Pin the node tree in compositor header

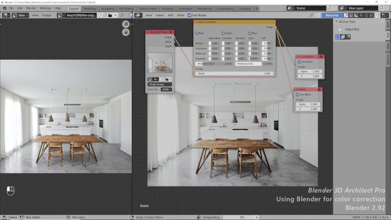pos(311,15)
